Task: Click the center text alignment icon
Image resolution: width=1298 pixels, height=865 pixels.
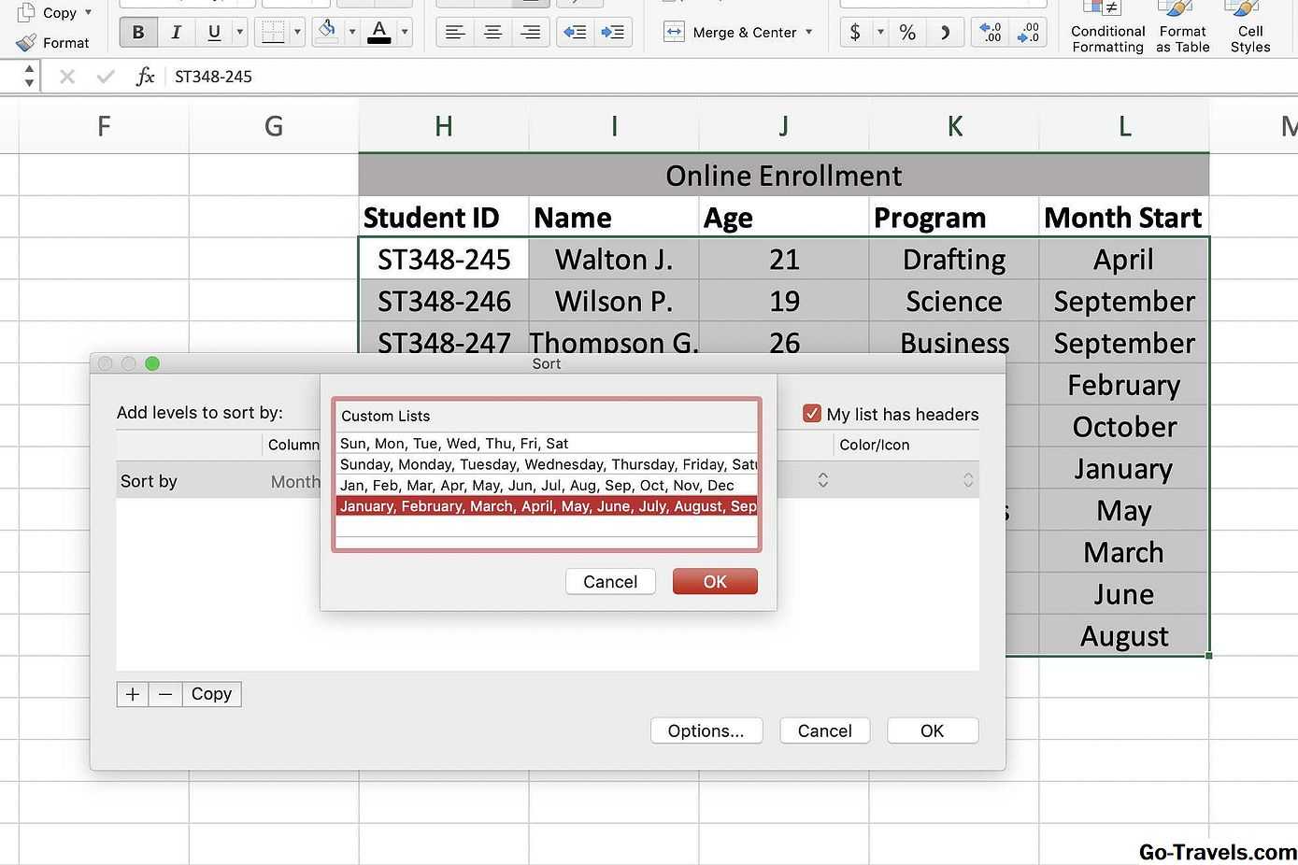Action: point(492,32)
